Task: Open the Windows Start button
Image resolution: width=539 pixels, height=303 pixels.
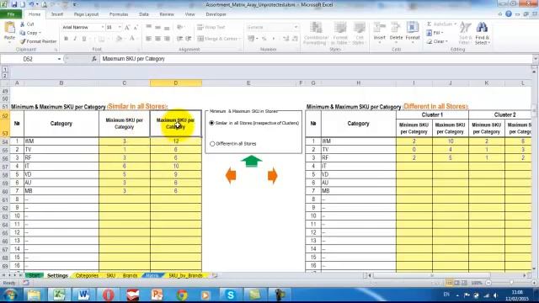Action: pos(10,295)
